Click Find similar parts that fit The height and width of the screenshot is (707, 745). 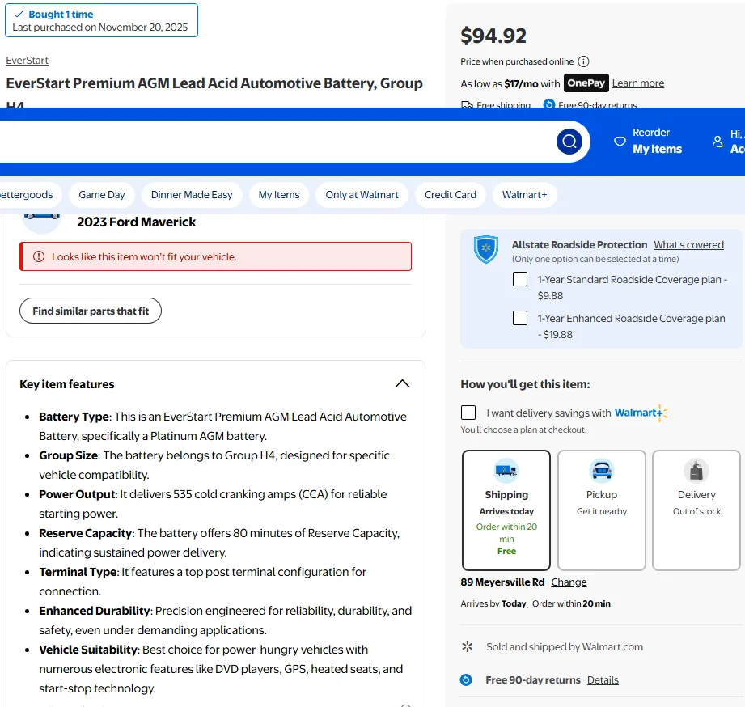pyautogui.click(x=91, y=311)
